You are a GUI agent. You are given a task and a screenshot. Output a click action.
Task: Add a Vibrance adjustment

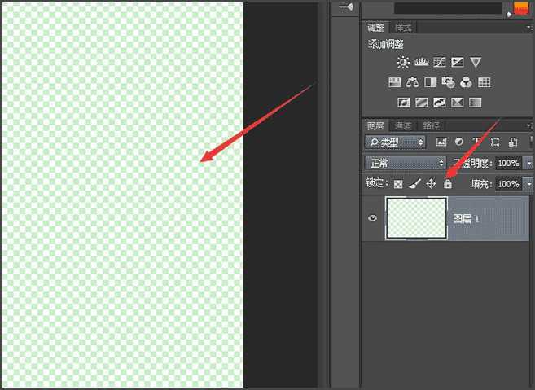point(476,62)
